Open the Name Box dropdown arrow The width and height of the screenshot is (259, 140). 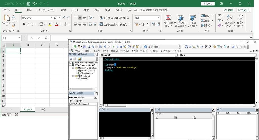19,38
